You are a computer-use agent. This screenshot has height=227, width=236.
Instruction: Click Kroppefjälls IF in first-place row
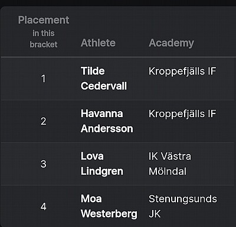pos(182,71)
